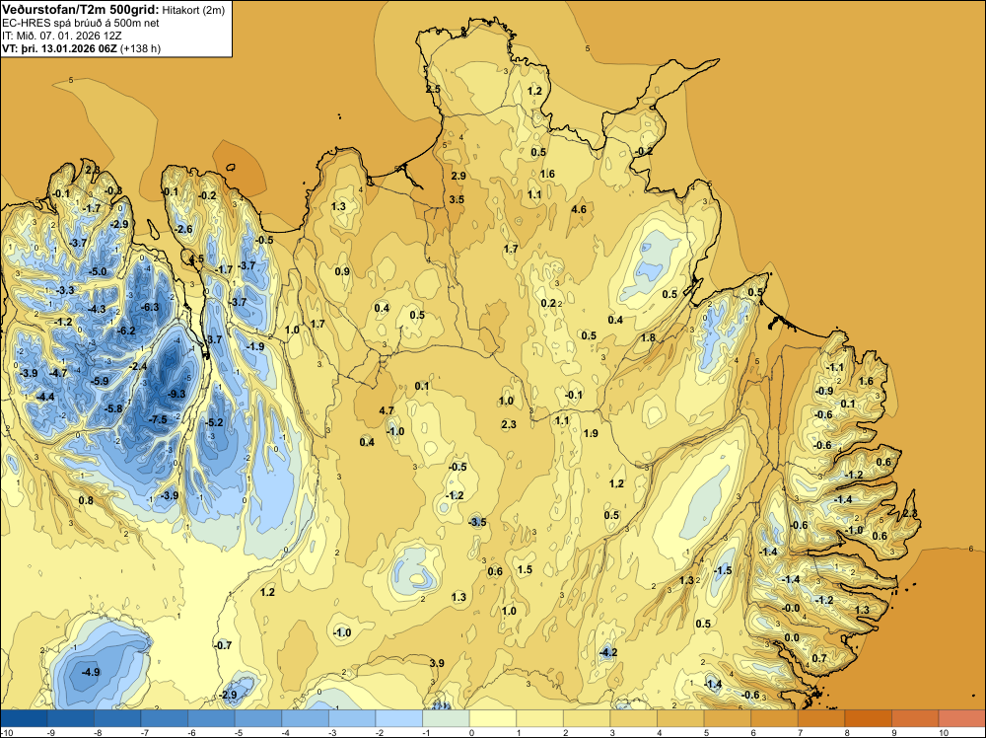Click the initial time 'IT: Mið. 07. 01. 2026 12Z'
The width and height of the screenshot is (986, 738).
[x=62, y=36]
